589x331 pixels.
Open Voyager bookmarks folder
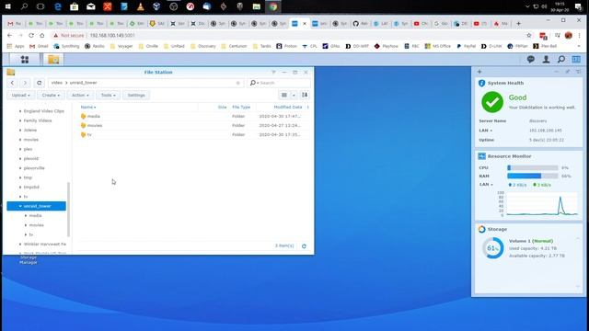click(121, 46)
